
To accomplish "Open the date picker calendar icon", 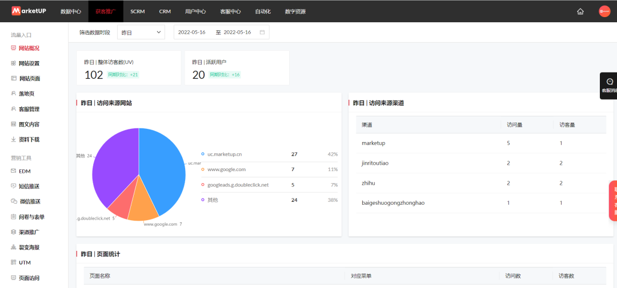I will tap(262, 32).
